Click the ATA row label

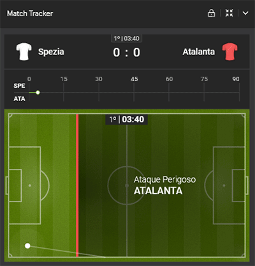point(19,99)
